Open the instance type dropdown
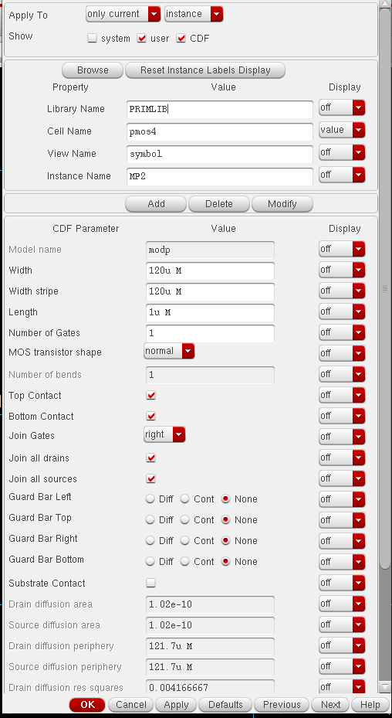 (x=194, y=14)
